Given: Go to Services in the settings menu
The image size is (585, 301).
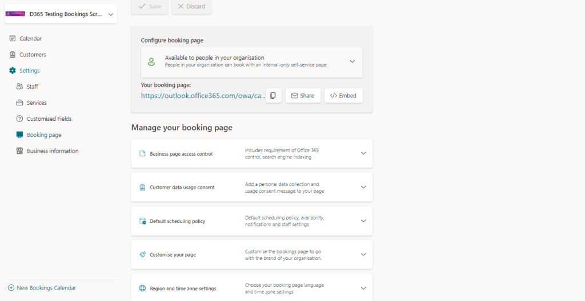Looking at the screenshot, I should tap(37, 103).
